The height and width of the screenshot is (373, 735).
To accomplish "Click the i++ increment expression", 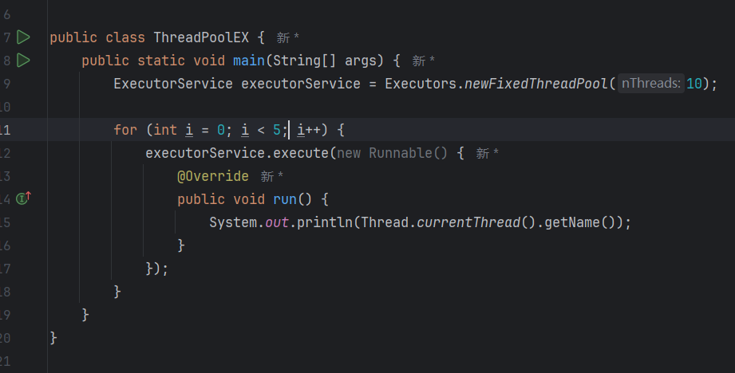I will click(309, 130).
